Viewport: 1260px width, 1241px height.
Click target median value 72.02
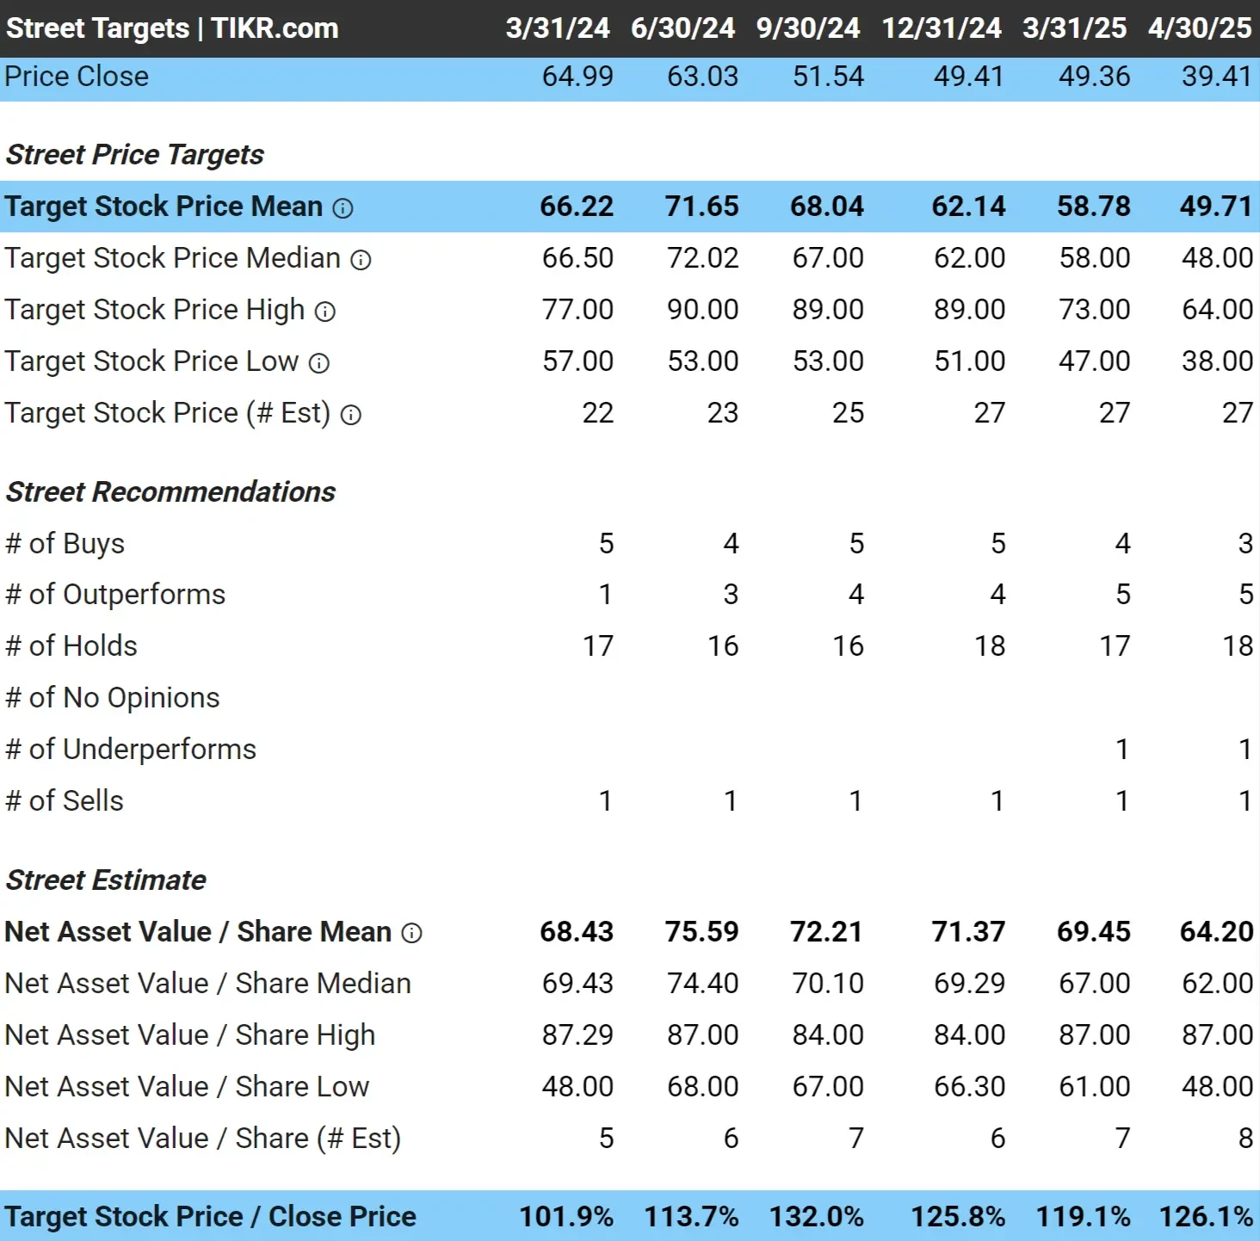click(x=702, y=258)
